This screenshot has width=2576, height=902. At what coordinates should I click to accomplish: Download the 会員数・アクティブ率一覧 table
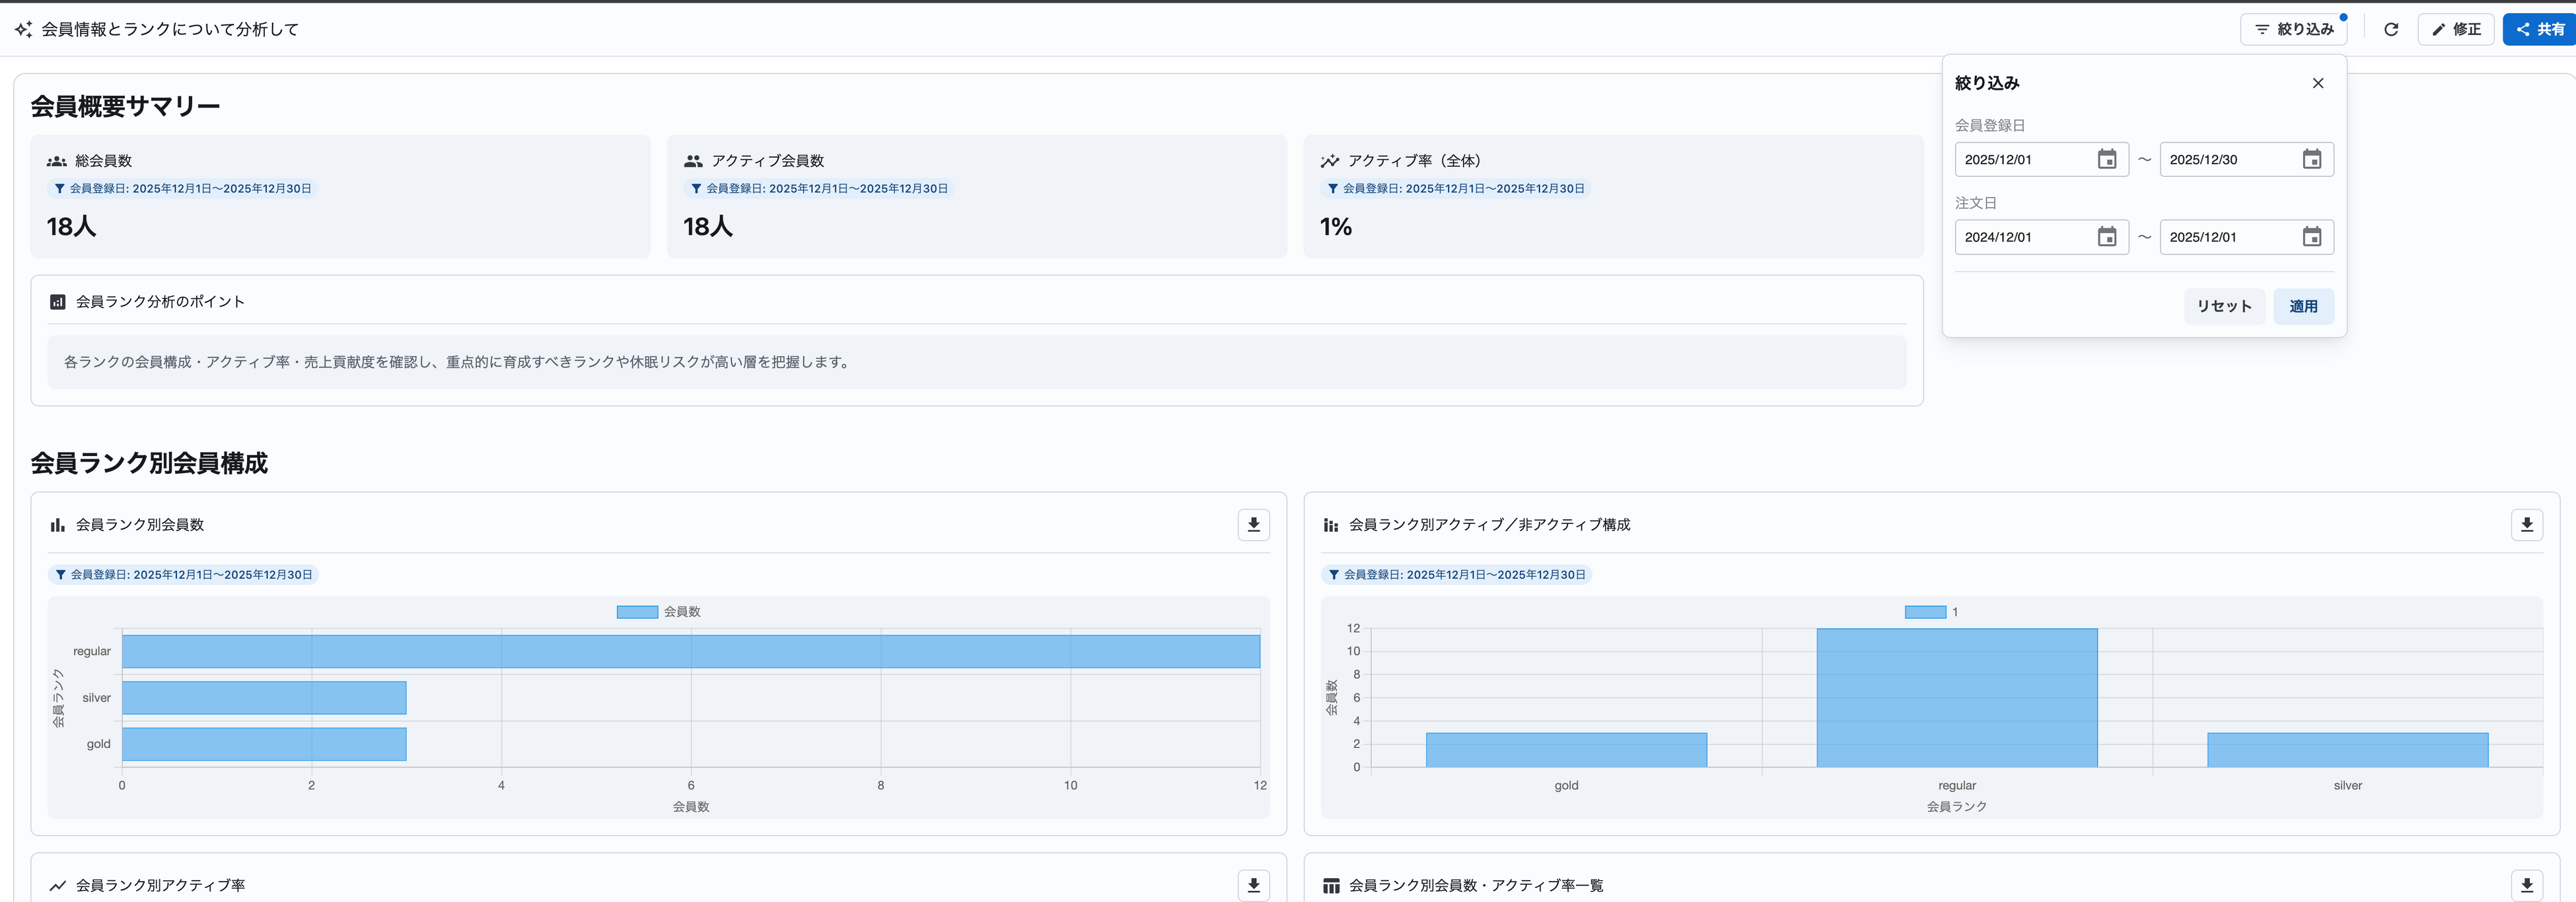click(x=2526, y=885)
